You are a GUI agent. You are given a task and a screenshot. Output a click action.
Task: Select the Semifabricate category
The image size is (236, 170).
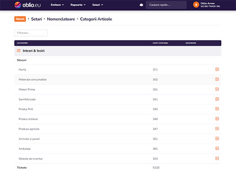(118, 99)
